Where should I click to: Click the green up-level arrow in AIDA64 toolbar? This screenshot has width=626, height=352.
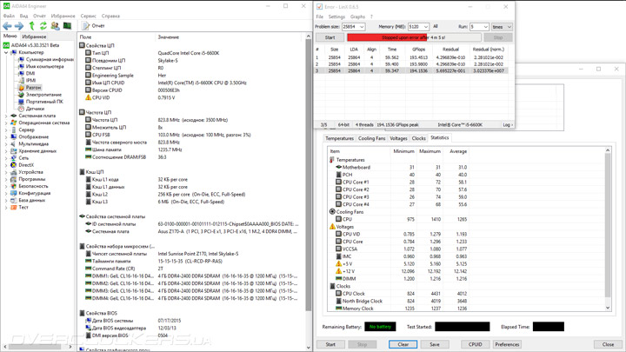pos(31,26)
